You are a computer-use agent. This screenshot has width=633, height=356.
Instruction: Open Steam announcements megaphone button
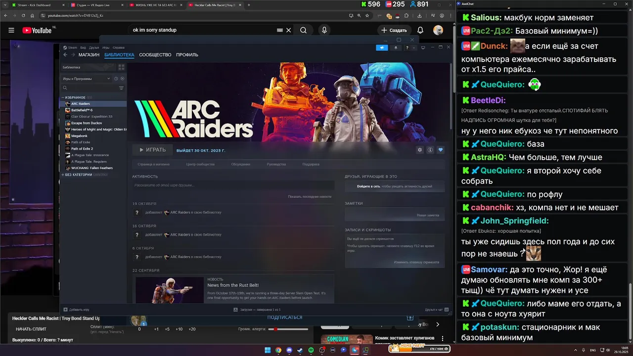pyautogui.click(x=382, y=47)
